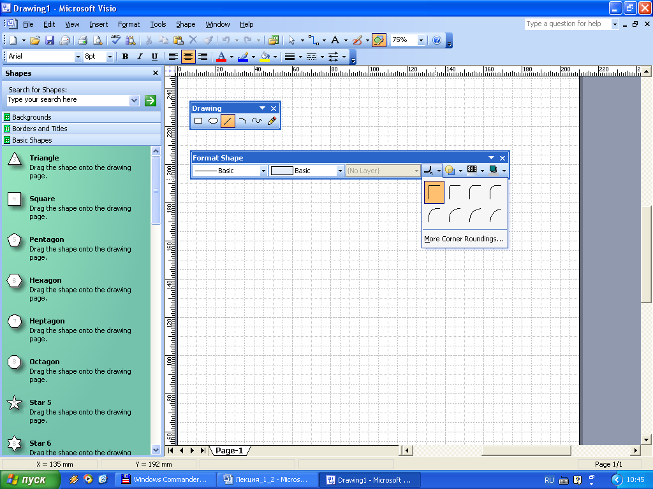Select the Ellipse drawing tool
653x489 pixels.
click(213, 121)
